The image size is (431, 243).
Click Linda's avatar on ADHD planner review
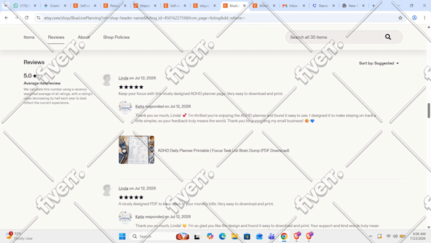click(x=107, y=80)
